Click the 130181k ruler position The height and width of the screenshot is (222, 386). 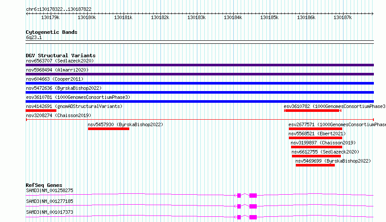coord(123,17)
